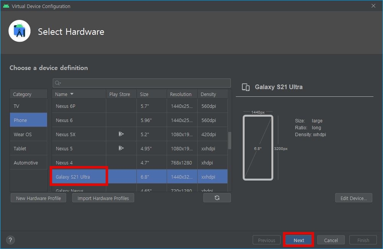
Task: Sort by the Size column header
Action: pos(152,94)
